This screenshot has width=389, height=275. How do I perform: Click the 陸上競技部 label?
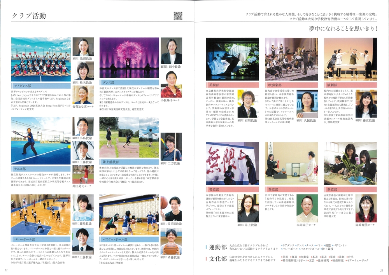coord(111,161)
